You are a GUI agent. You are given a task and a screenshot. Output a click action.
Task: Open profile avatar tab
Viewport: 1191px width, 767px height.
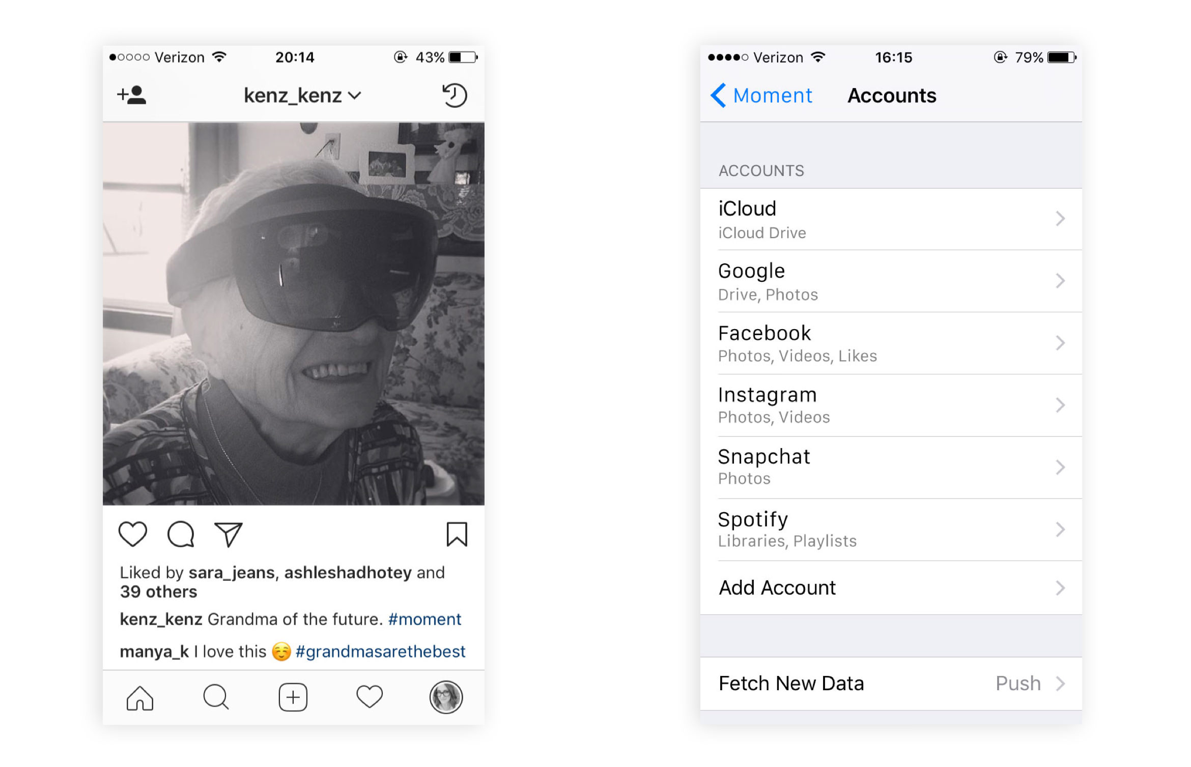point(446,697)
